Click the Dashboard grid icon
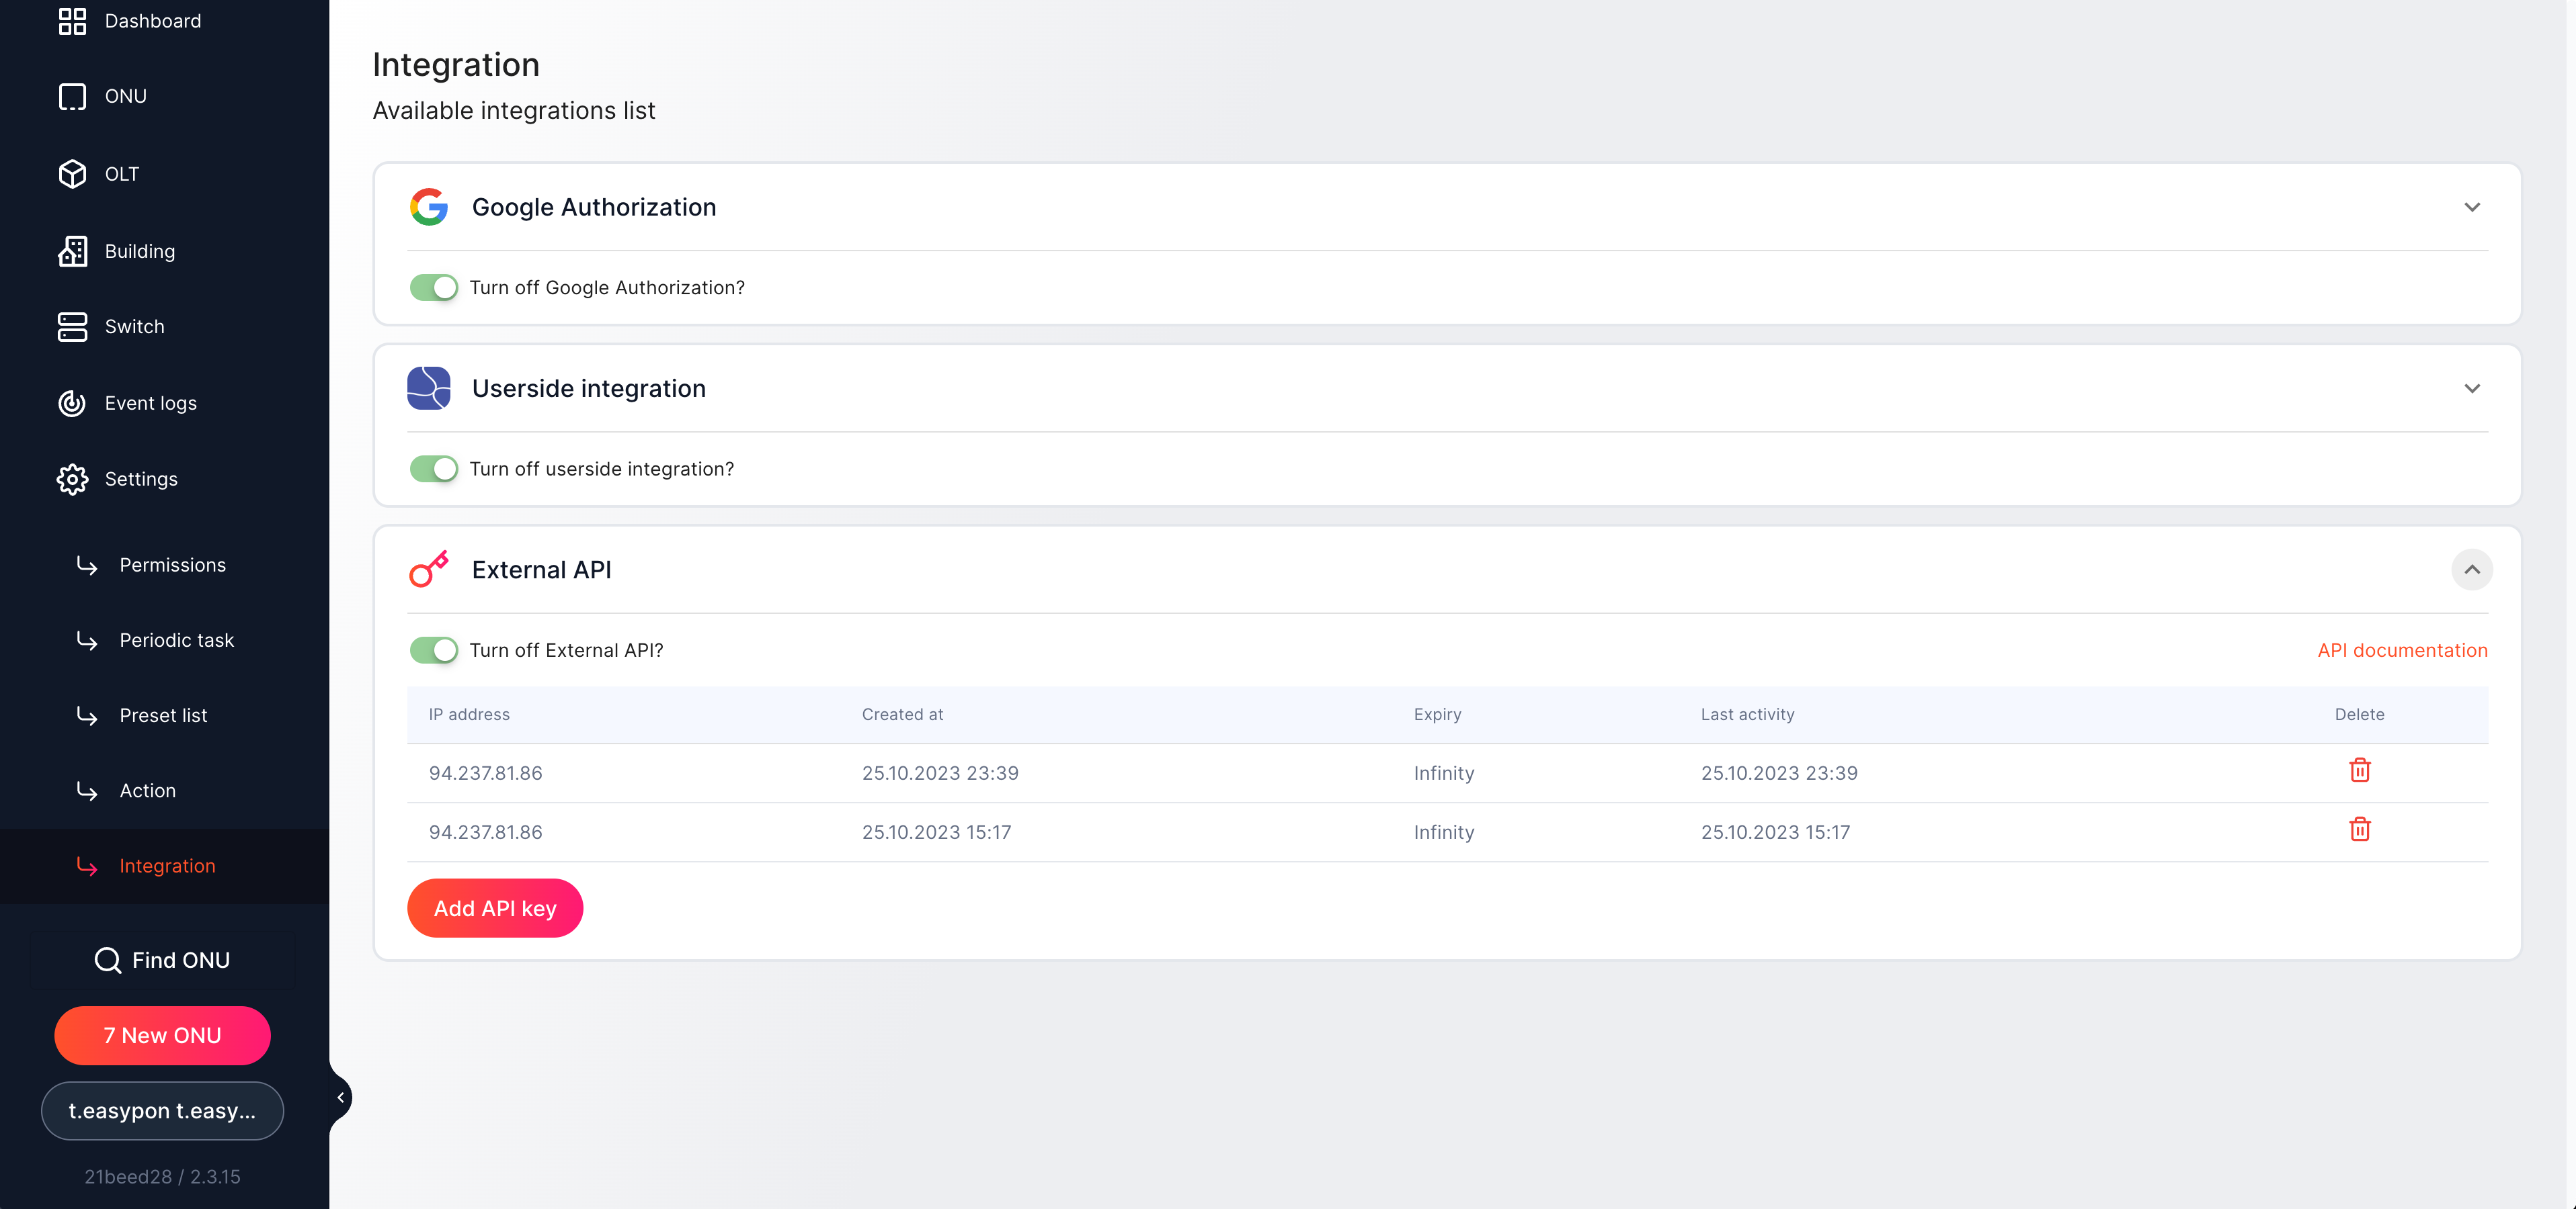 coord(72,21)
